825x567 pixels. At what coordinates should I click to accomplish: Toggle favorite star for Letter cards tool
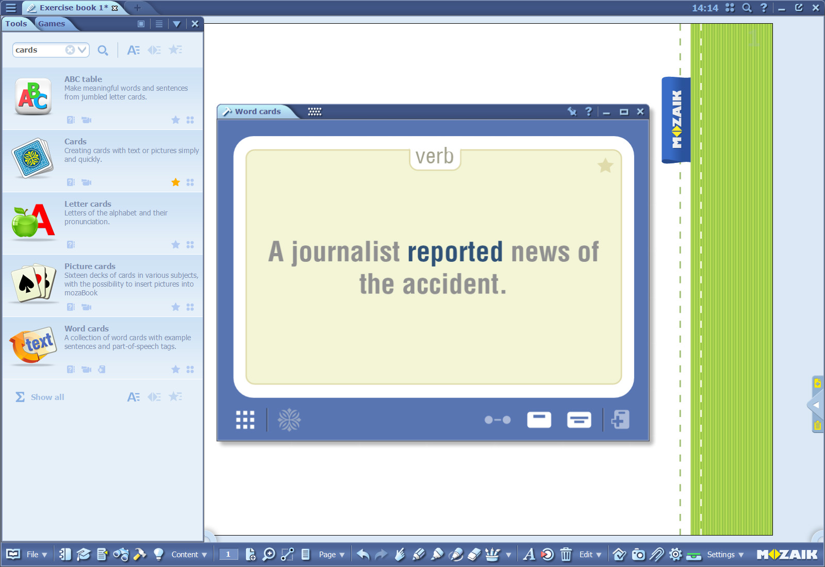[175, 245]
